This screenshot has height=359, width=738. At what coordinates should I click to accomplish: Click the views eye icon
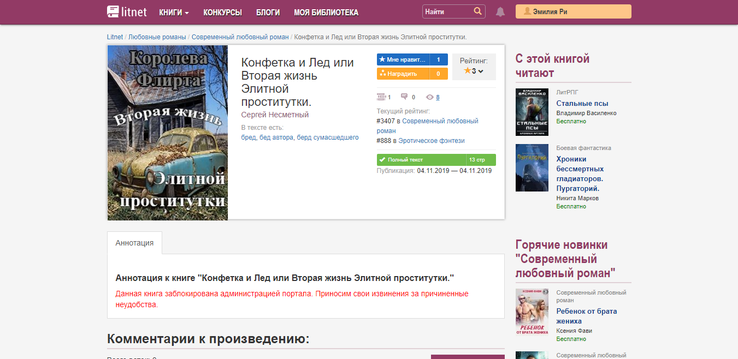430,97
